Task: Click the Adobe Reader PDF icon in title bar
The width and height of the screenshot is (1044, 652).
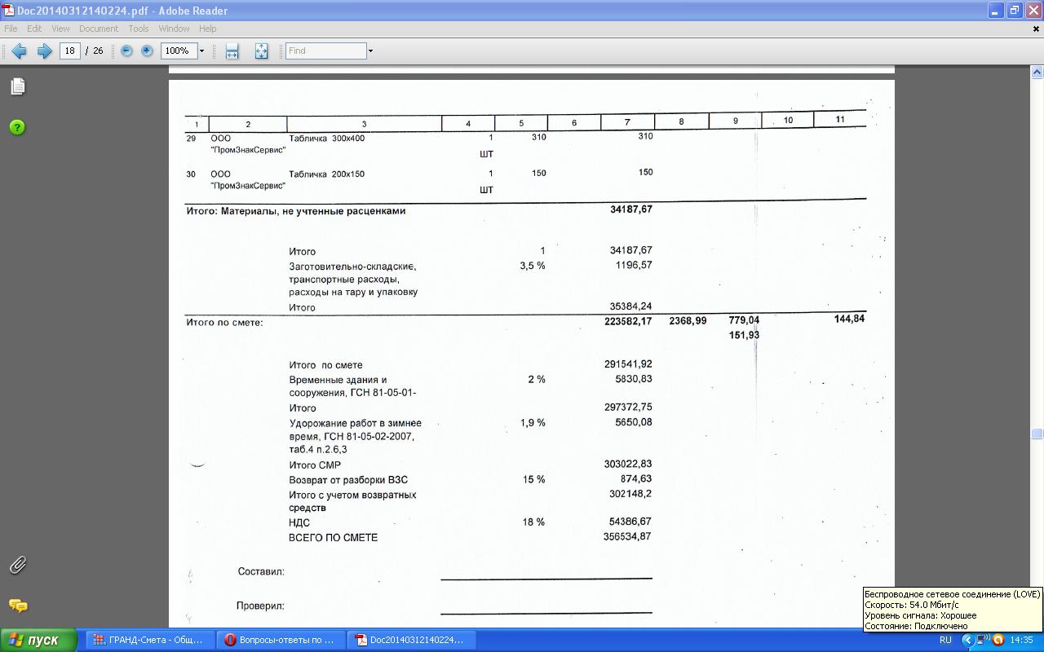Action: tap(8, 11)
